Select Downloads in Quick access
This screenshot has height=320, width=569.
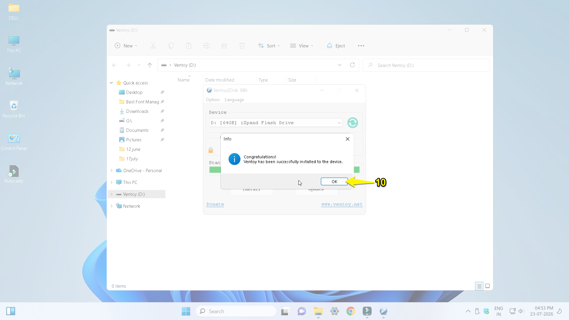click(x=137, y=111)
